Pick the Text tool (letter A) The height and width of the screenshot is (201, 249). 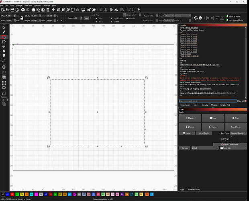(4, 51)
